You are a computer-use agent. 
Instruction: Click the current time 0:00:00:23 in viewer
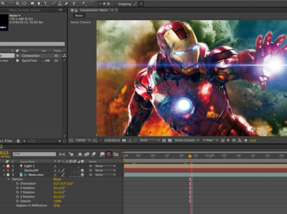(112, 141)
